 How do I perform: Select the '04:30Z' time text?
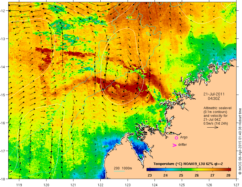pyautogui.click(x=214, y=98)
